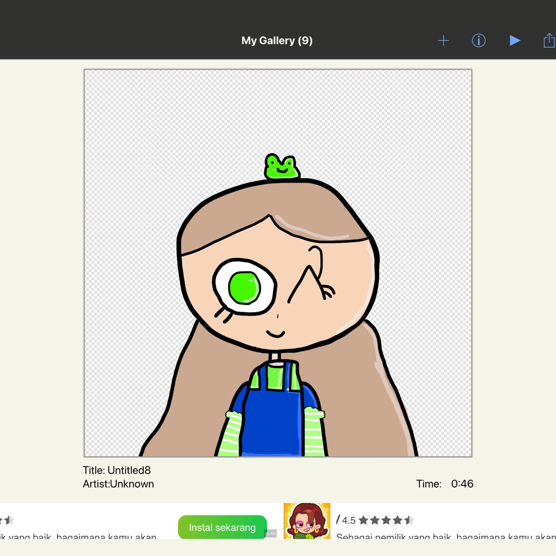
Task: Tap the plus icon to add artwork
Action: (443, 40)
